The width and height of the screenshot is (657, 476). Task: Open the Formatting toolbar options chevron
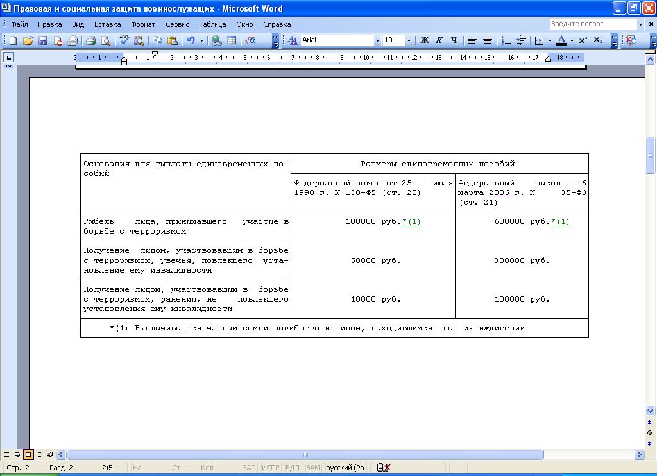coord(614,40)
